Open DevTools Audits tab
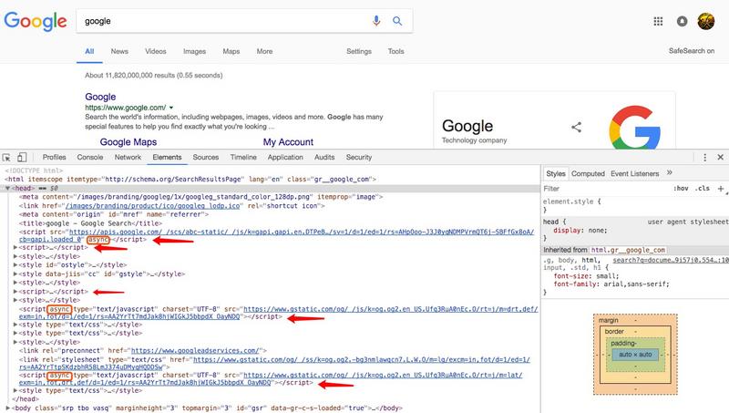Image resolution: width=729 pixels, height=413 pixels. [324, 157]
